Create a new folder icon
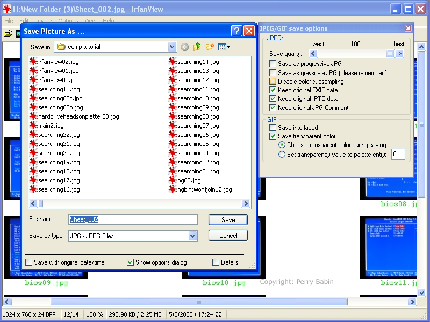Screen dimensions: 430x322 click(x=210, y=47)
